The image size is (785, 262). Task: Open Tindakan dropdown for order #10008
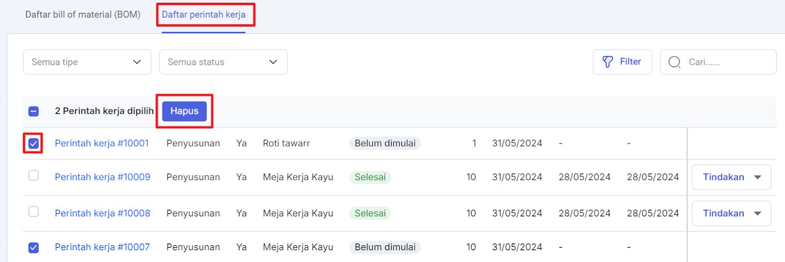point(731,213)
